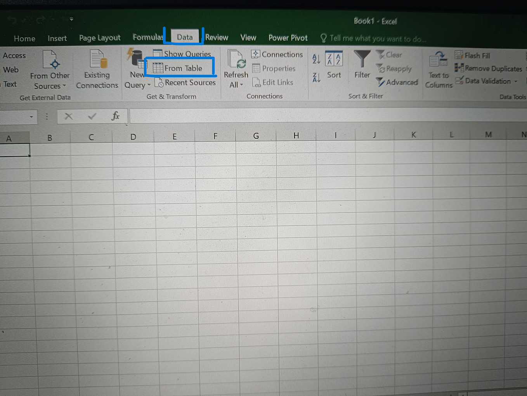Select the Formulas tab
Viewport: 527px width, 396px height.
[148, 37]
